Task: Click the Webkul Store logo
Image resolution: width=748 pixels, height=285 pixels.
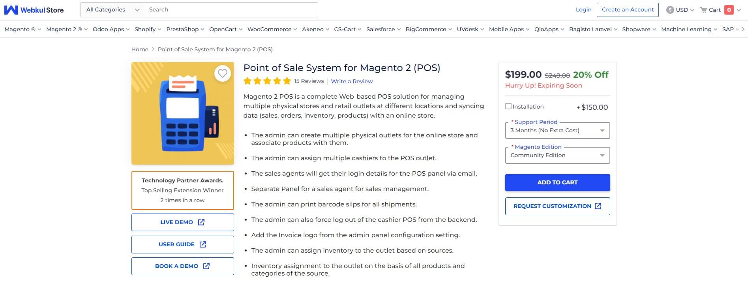Action: click(34, 10)
